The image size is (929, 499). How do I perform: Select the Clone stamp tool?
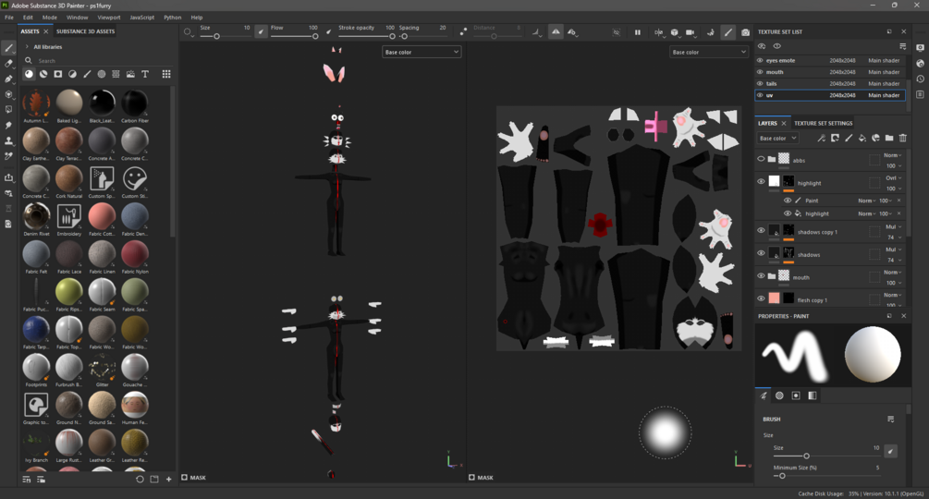coord(9,140)
